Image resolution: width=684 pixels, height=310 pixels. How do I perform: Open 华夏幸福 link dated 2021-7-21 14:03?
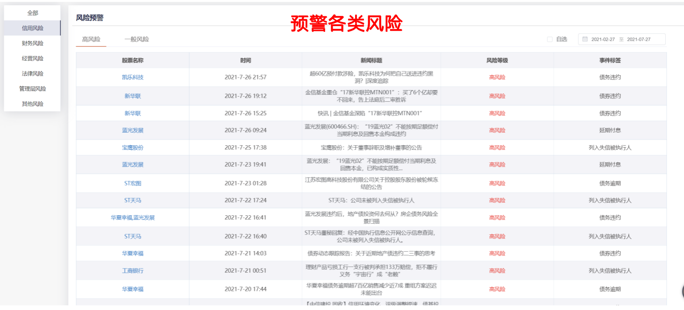tap(133, 254)
